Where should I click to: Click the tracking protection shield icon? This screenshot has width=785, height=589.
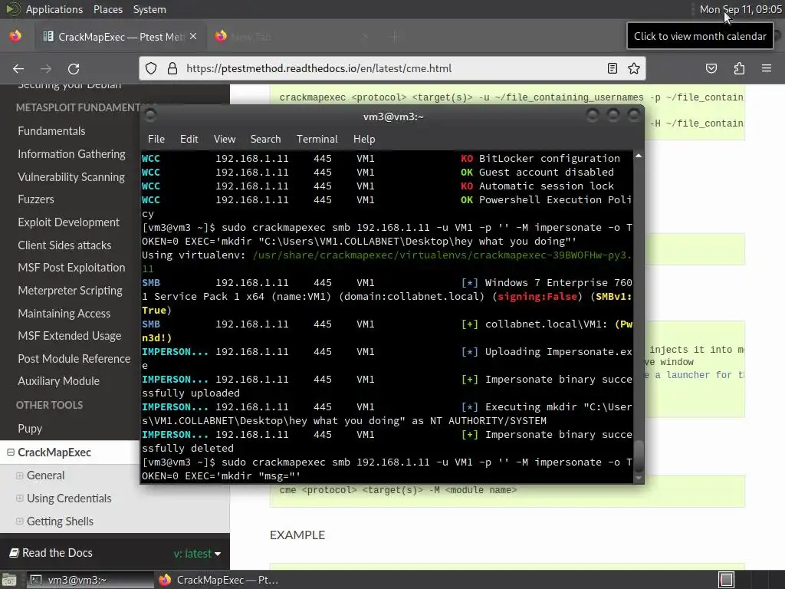click(151, 68)
